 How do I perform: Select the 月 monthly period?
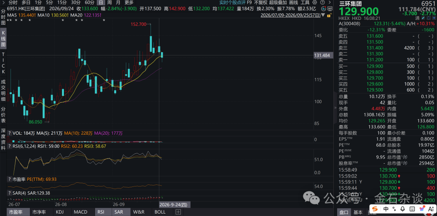(x=118, y=2)
